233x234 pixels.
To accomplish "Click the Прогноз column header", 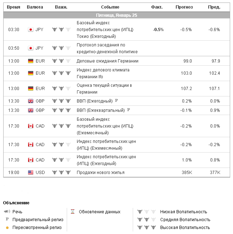I will tap(184, 7).
